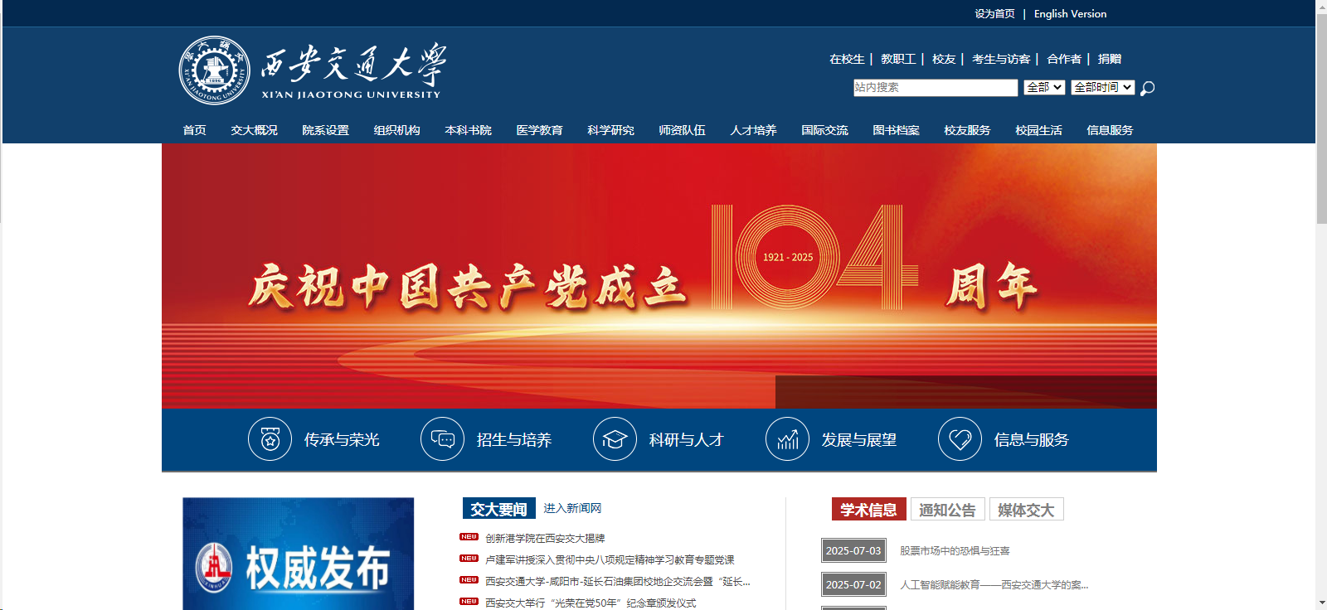Select the 学术信息 tab
Viewport: 1327px width, 610px height.
(868, 509)
